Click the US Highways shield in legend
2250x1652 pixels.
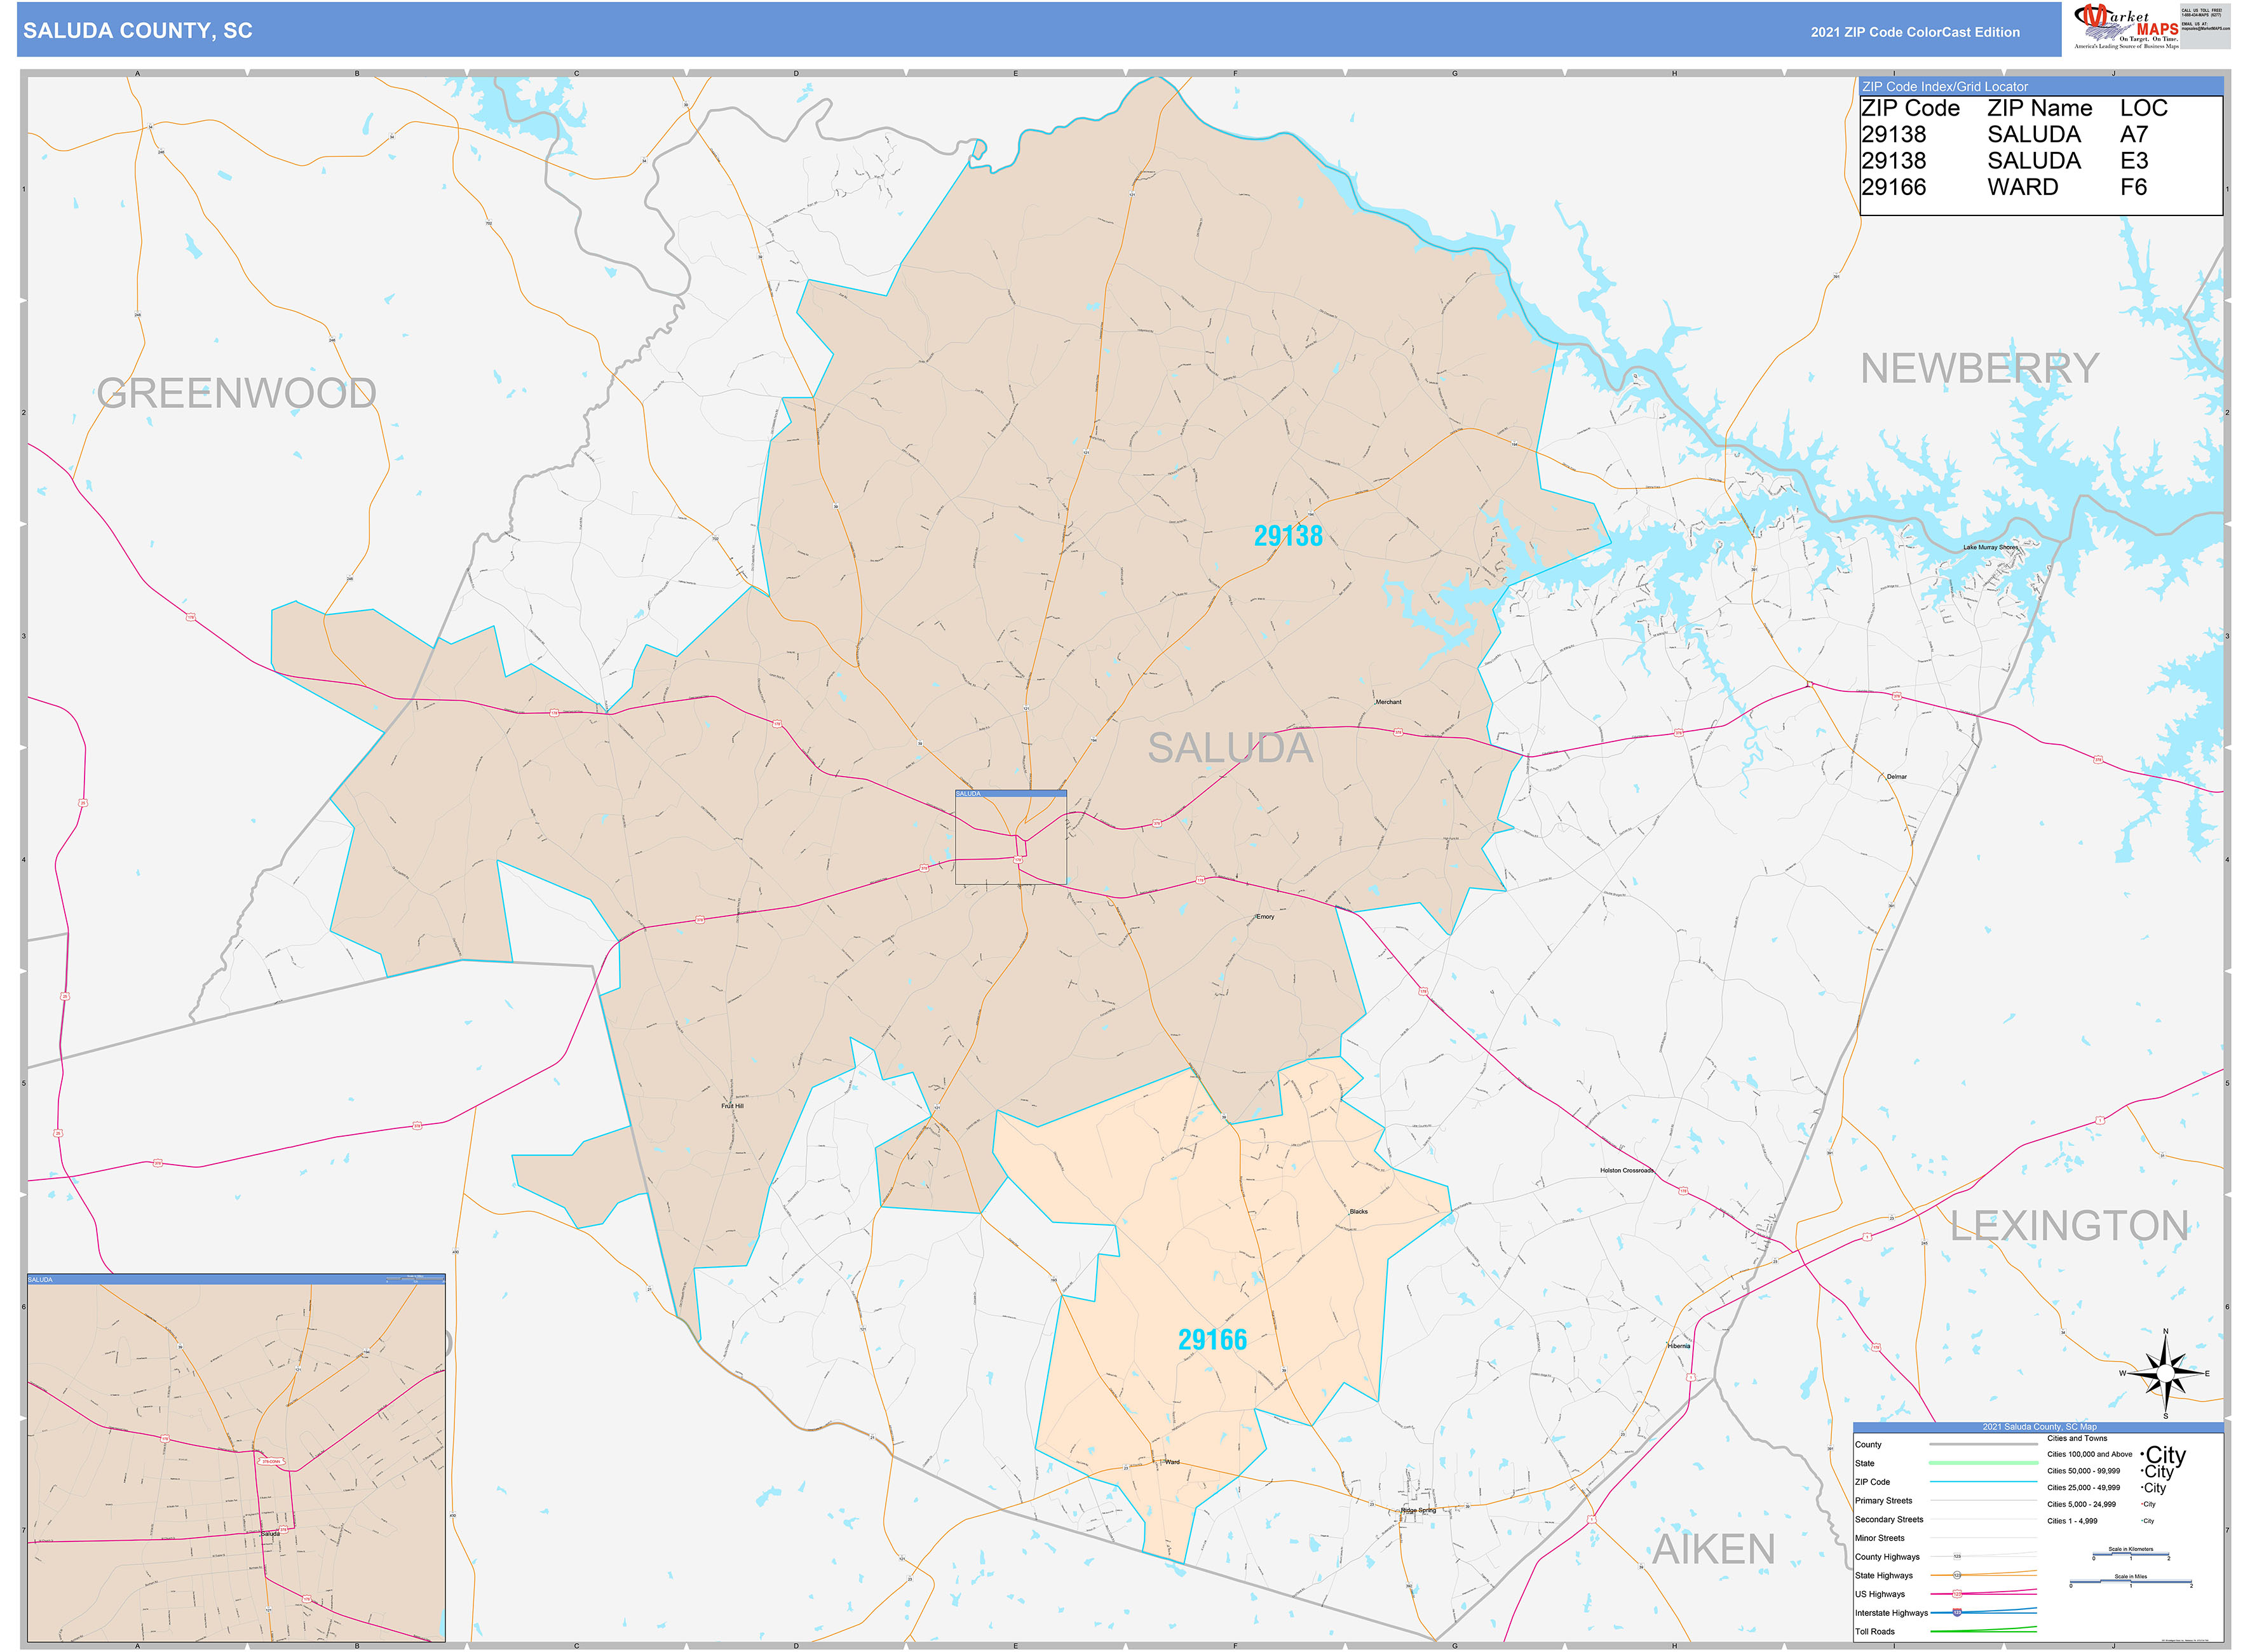click(1957, 1594)
